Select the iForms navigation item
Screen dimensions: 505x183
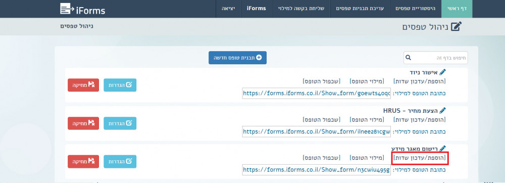257,9
